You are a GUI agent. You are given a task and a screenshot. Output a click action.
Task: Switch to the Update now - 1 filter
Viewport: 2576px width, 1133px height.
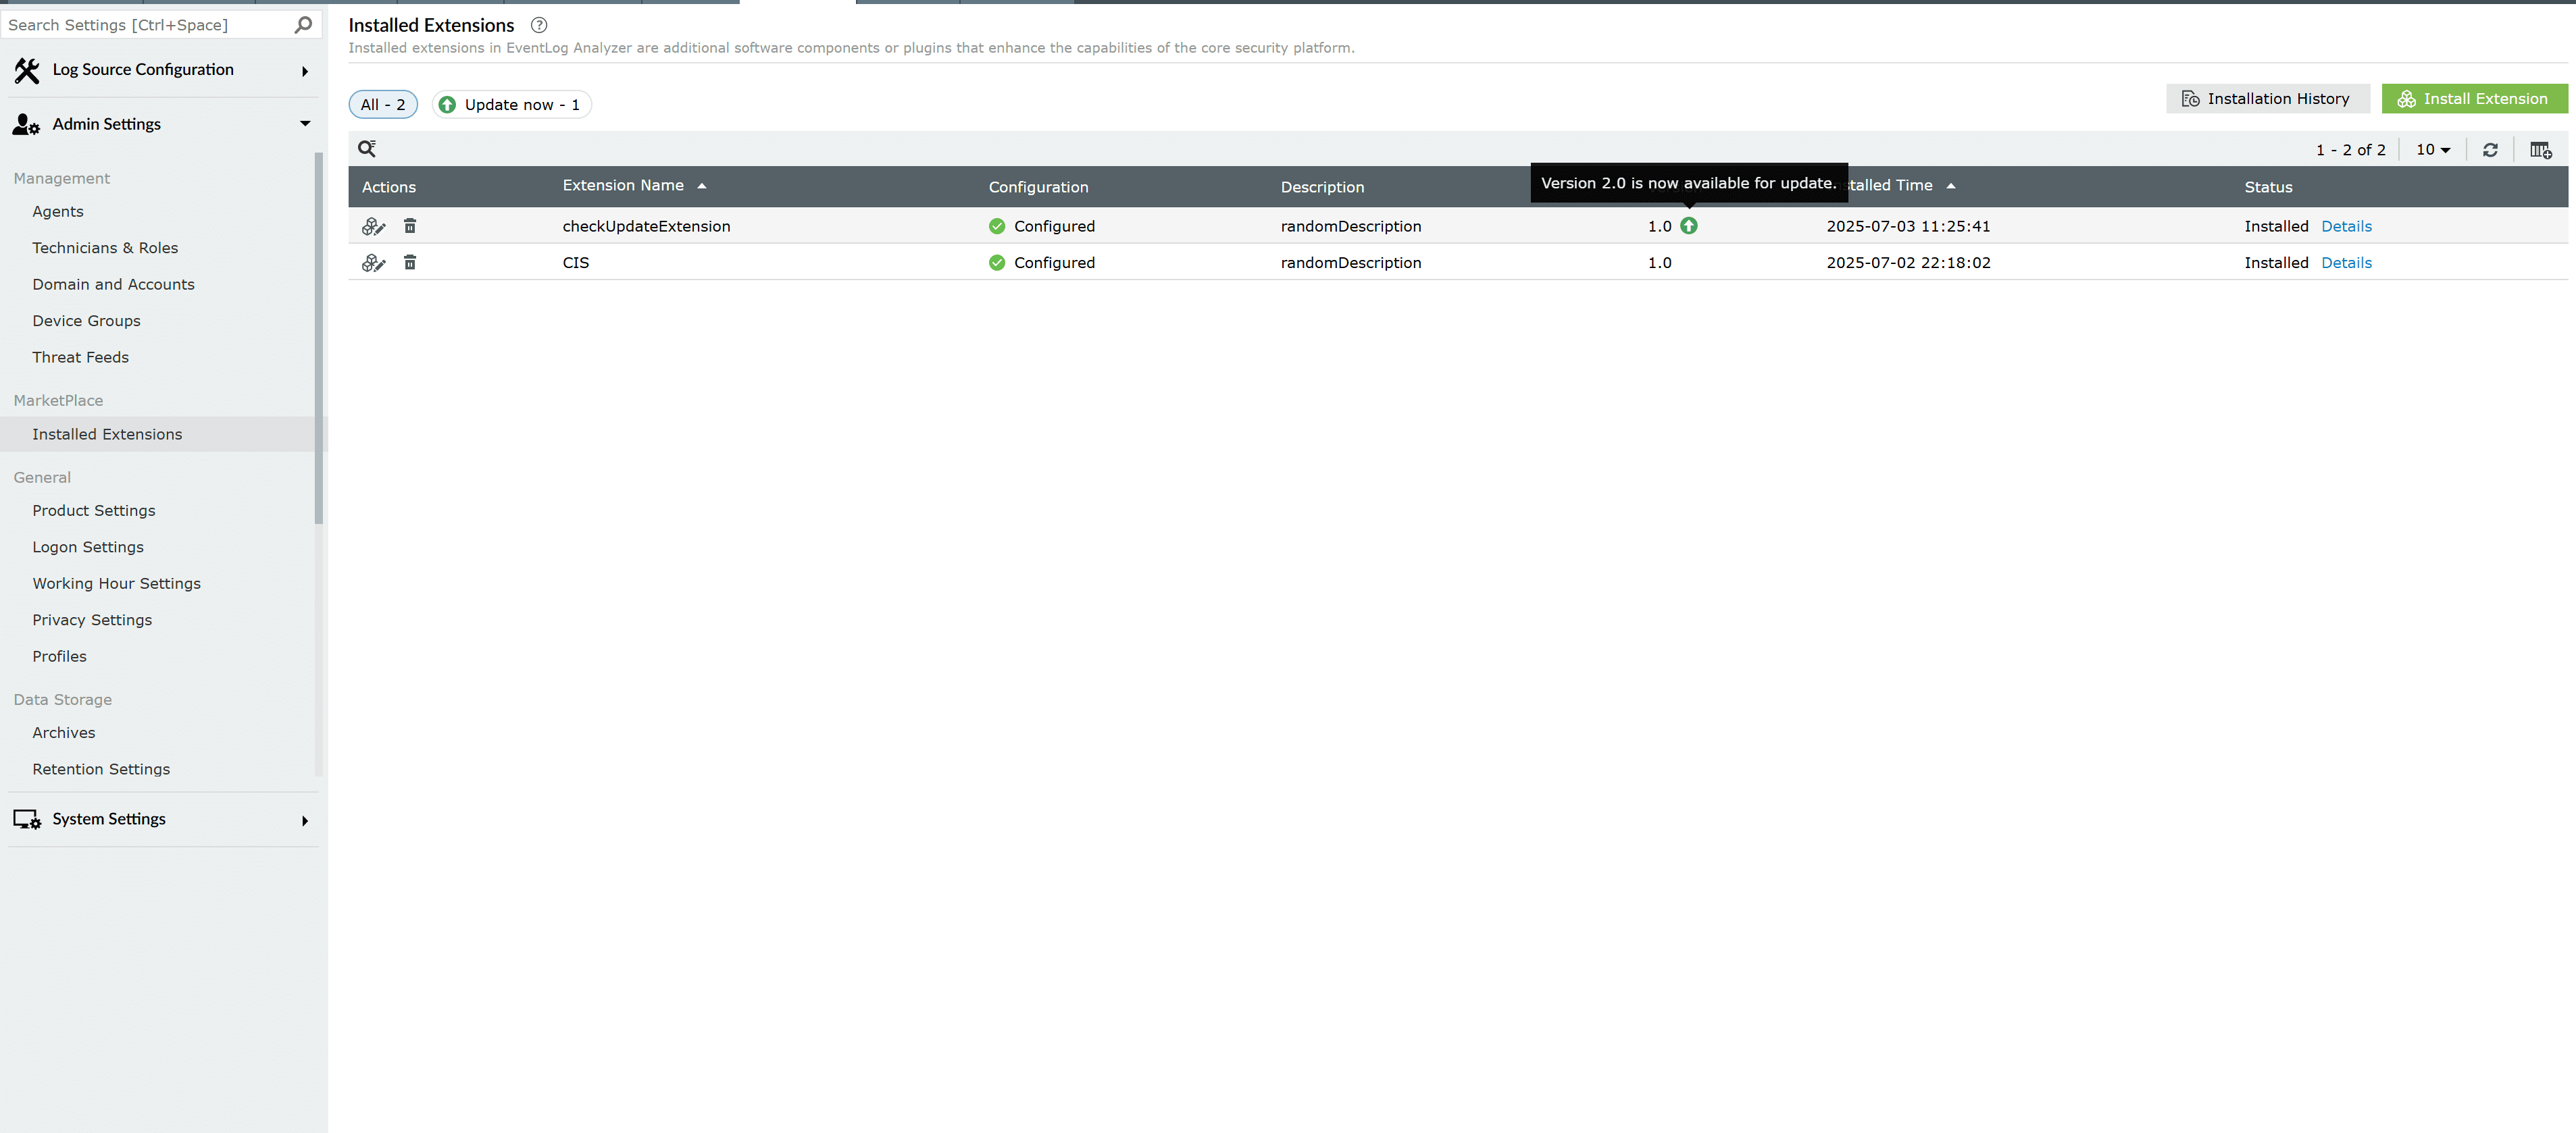pyautogui.click(x=511, y=104)
